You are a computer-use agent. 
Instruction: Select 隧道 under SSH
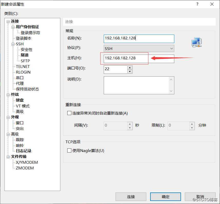(x=25, y=55)
